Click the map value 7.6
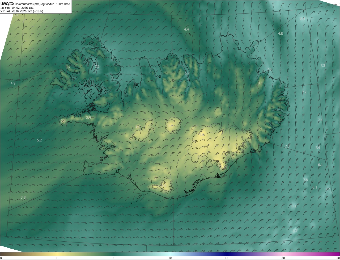The image size is (340, 260). point(269,69)
